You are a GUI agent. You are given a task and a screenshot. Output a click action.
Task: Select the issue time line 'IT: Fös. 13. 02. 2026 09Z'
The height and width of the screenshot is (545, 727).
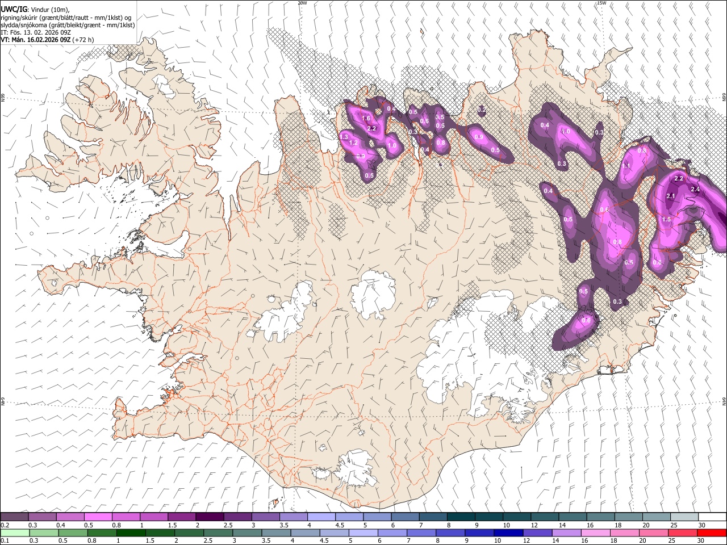click(x=35, y=32)
